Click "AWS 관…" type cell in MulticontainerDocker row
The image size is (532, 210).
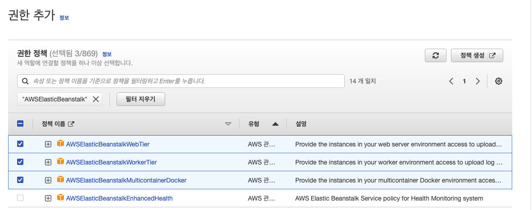[261, 180]
